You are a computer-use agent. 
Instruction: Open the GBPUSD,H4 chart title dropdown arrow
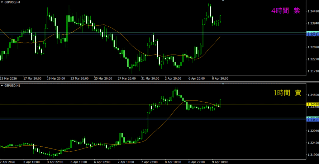pos(2,2)
